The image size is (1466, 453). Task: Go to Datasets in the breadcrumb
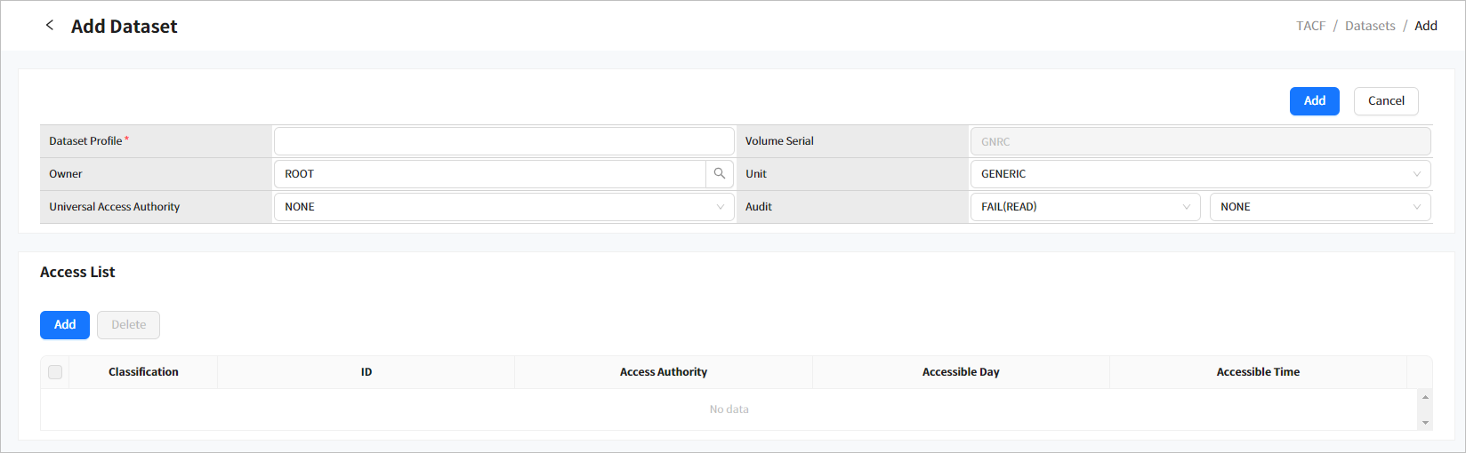click(1370, 26)
